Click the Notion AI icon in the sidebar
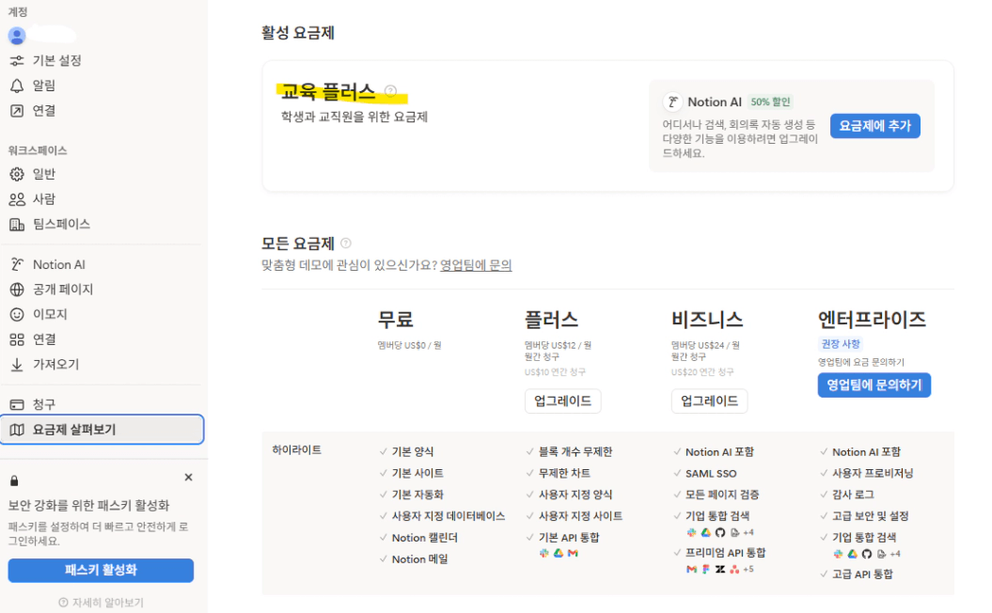Screen dimensions: 992x613 (17, 264)
